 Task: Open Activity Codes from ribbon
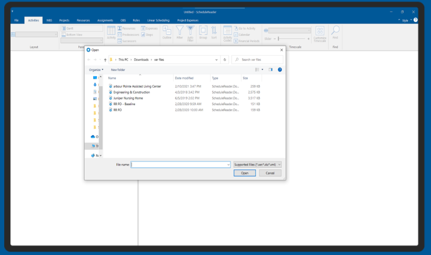227,34
